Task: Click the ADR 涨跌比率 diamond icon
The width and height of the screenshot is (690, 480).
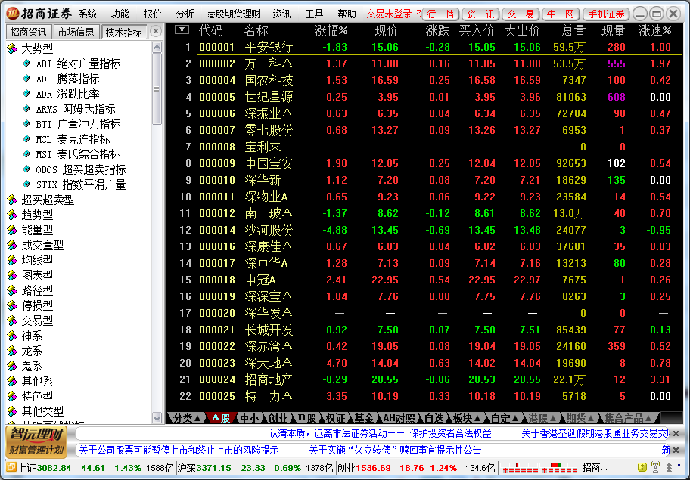Action: click(x=26, y=94)
